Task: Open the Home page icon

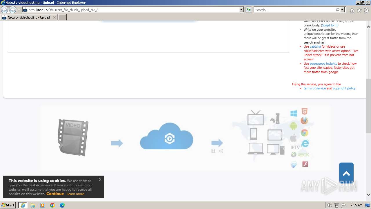Action: click(352, 10)
